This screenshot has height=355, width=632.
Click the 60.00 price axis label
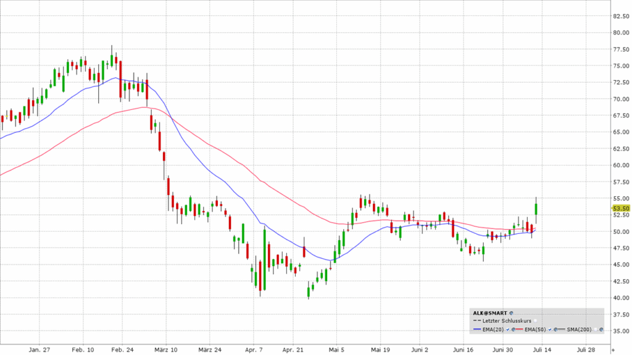(621, 165)
